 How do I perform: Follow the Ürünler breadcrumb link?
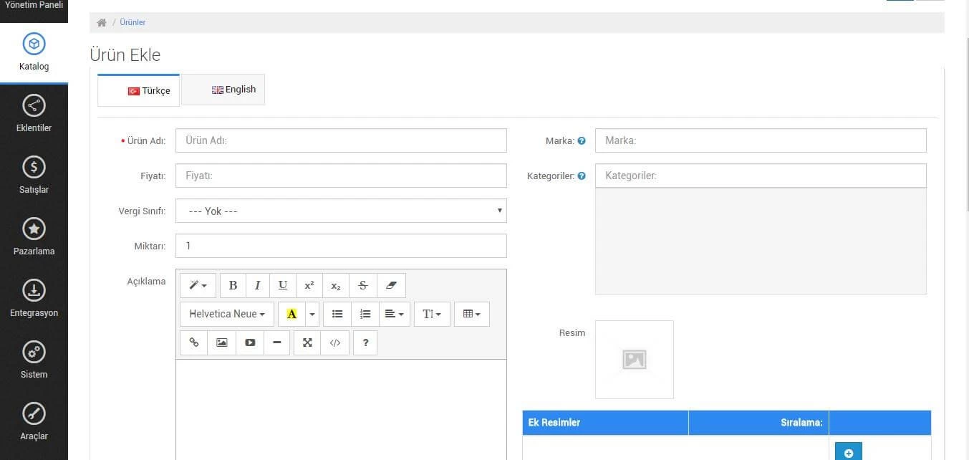pyautogui.click(x=132, y=22)
